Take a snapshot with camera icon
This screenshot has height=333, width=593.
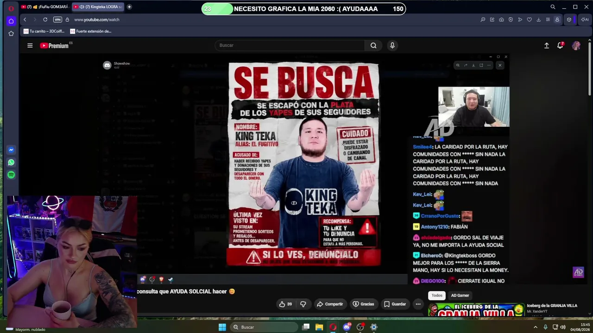click(501, 19)
